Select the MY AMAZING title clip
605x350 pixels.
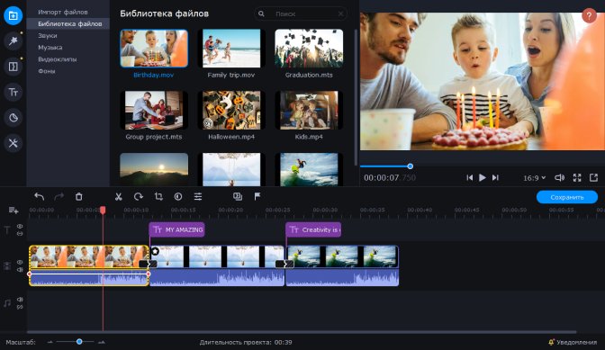pyautogui.click(x=176, y=229)
